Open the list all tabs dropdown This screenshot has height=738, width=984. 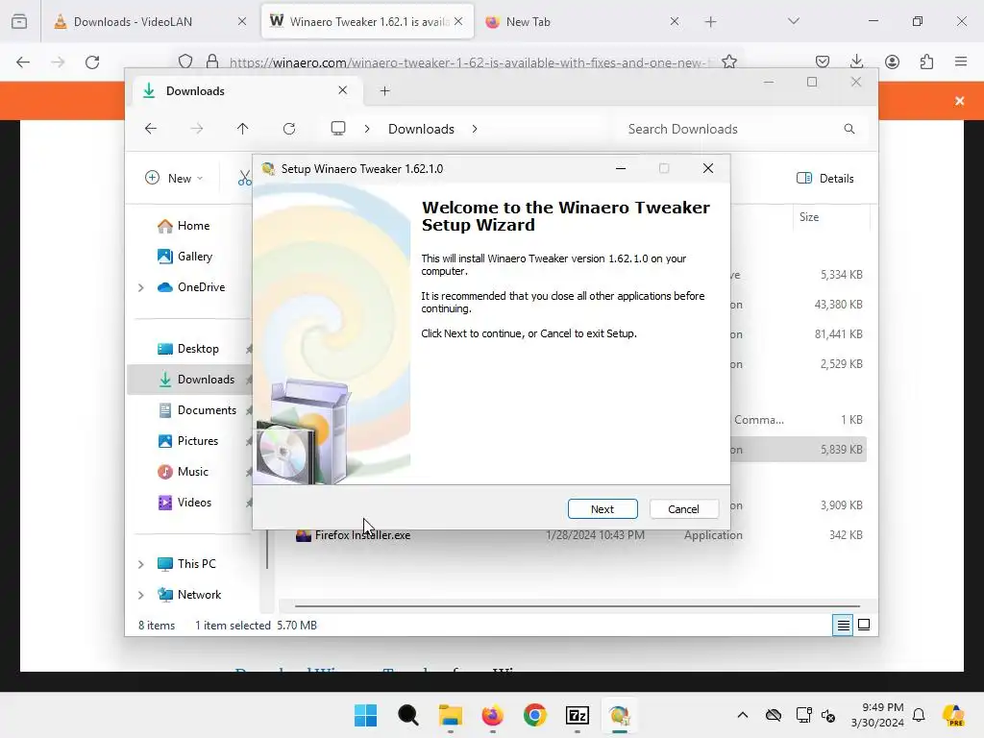point(793,21)
